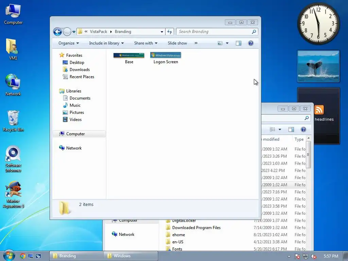The width and height of the screenshot is (348, 261).
Task: Click network tray icon
Action: pyautogui.click(x=306, y=256)
